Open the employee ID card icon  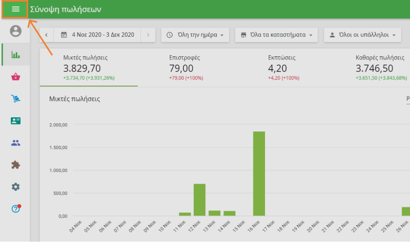(16, 121)
